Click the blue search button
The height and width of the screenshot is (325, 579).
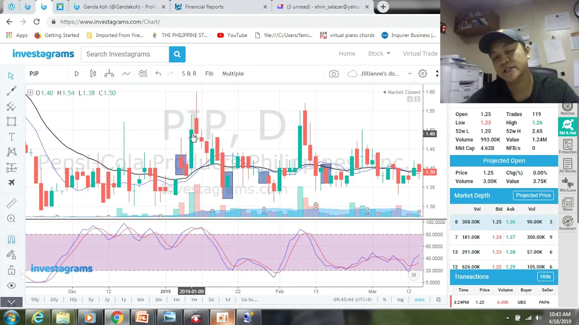(177, 54)
